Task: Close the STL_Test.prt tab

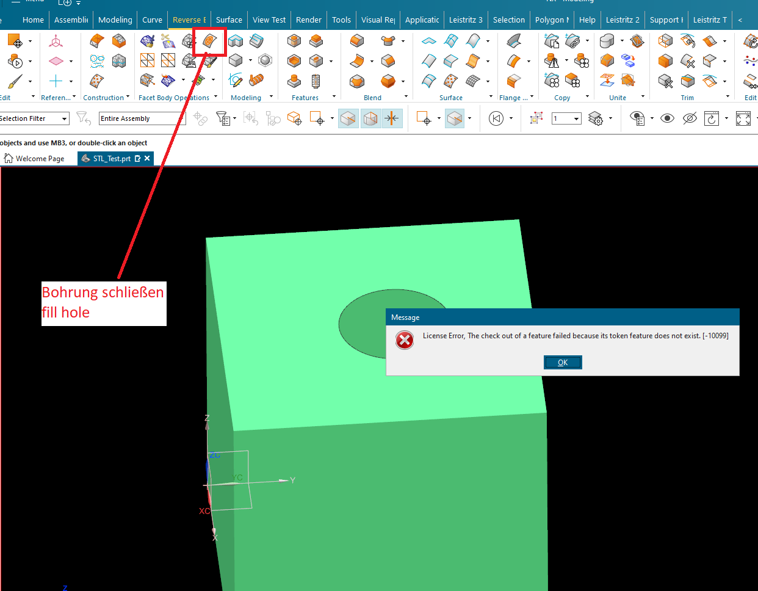Action: (147, 159)
